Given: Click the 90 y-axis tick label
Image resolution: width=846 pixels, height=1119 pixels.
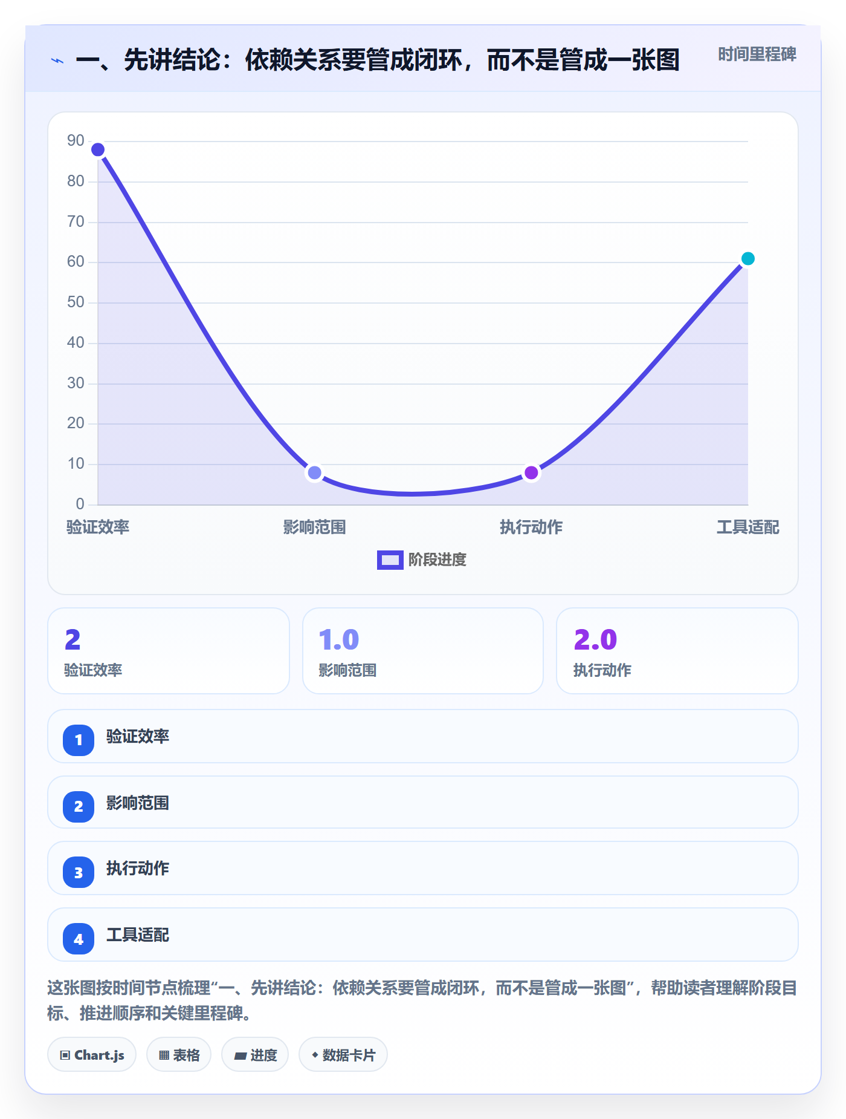Looking at the screenshot, I should [76, 140].
